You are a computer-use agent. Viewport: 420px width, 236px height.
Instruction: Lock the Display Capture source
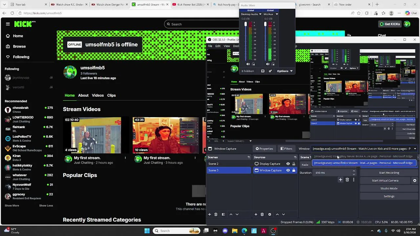[294, 164]
